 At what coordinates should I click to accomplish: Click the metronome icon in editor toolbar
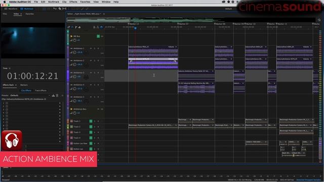tap(94, 27)
